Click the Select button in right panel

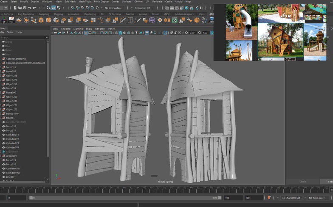pyautogui.click(x=302, y=182)
